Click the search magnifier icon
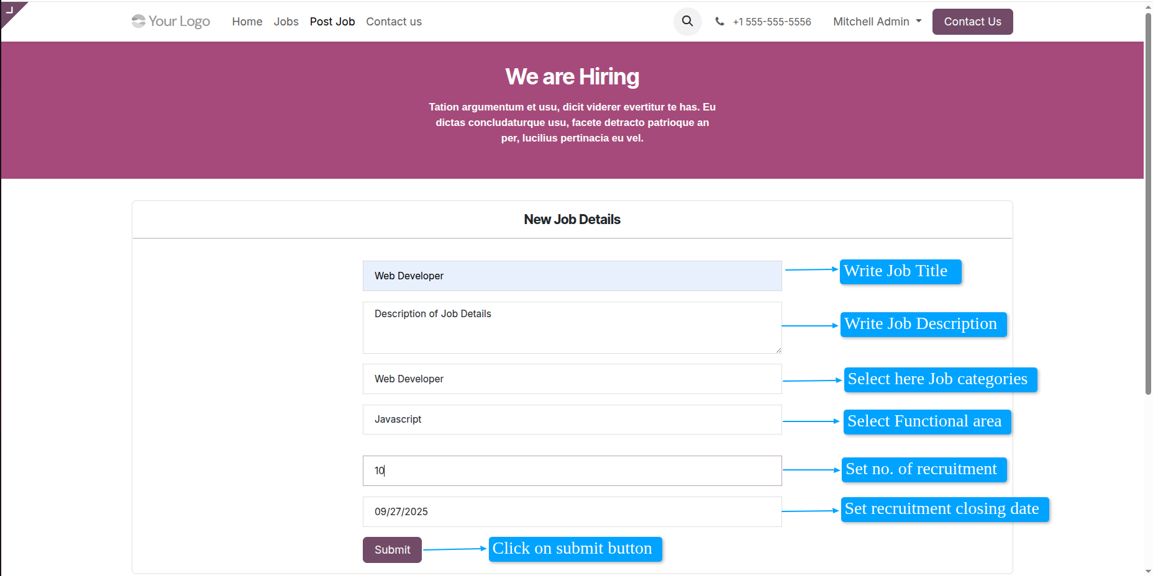Image resolution: width=1153 pixels, height=576 pixels. click(x=687, y=21)
